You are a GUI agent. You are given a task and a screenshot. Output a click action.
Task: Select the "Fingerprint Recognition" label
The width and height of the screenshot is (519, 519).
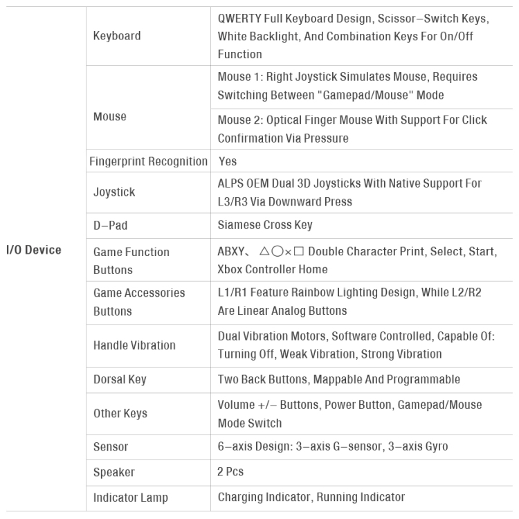coord(149,161)
